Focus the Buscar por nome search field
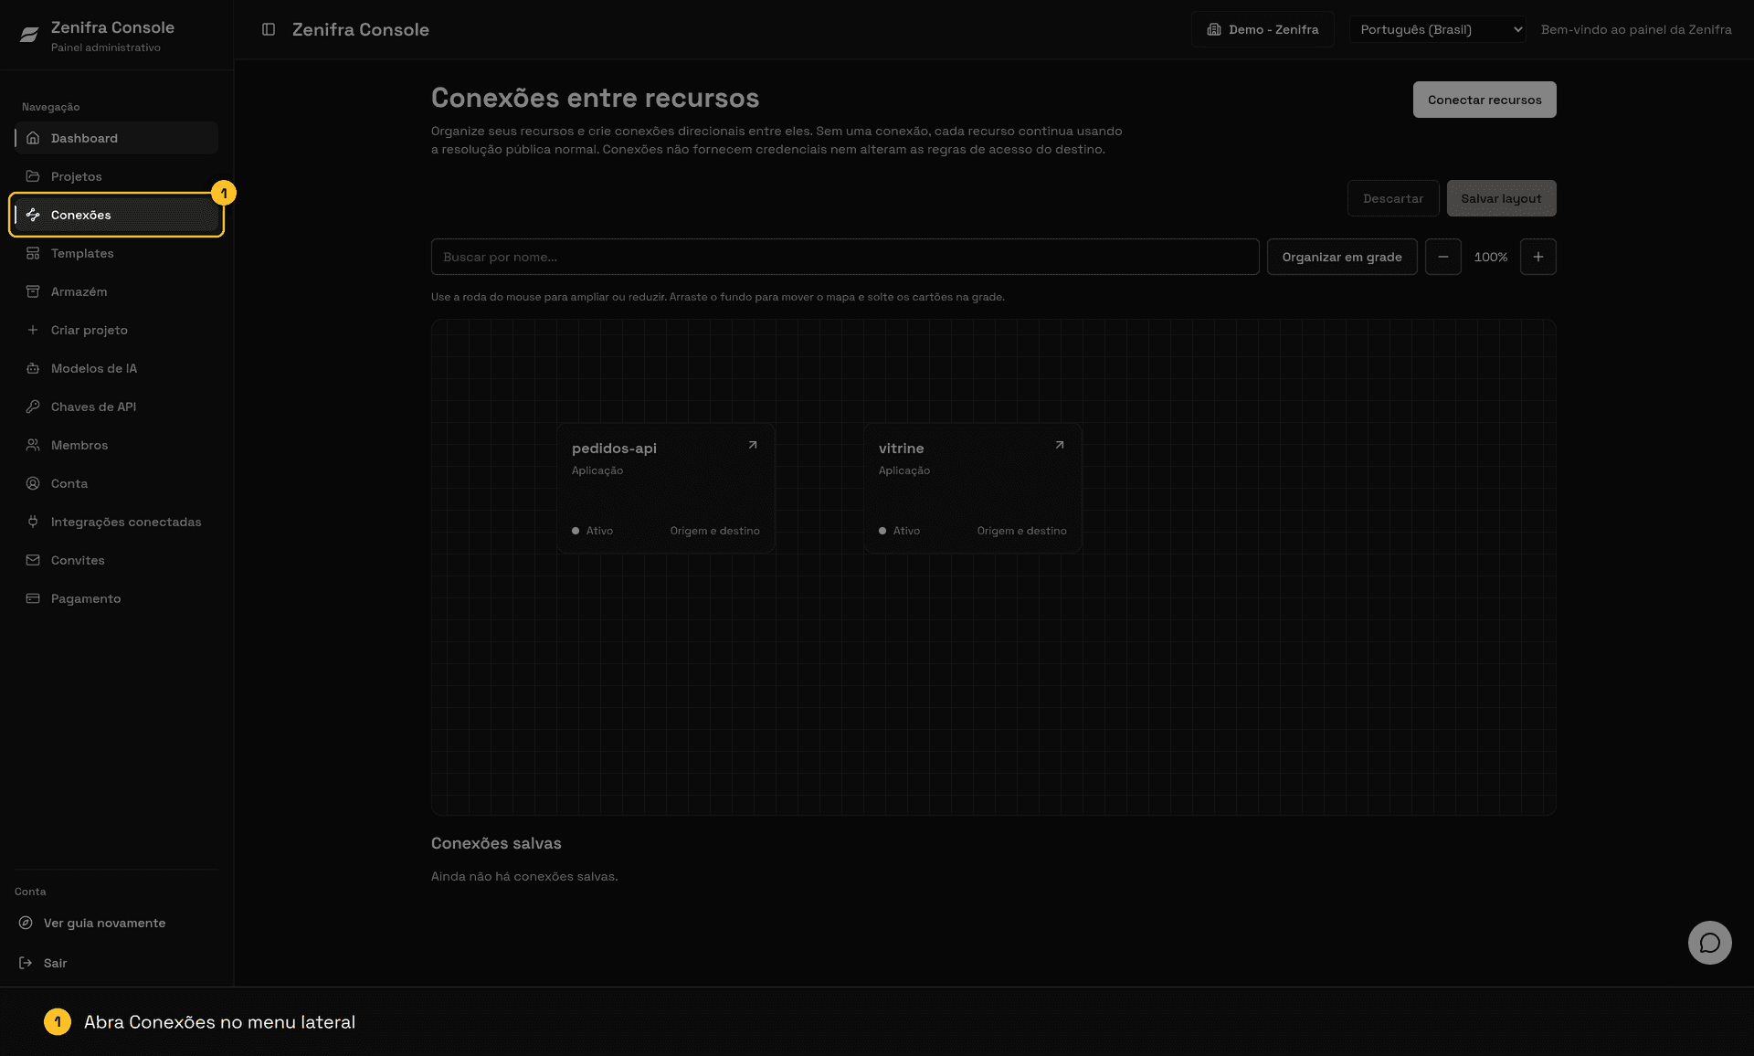The height and width of the screenshot is (1056, 1754). [x=845, y=257]
